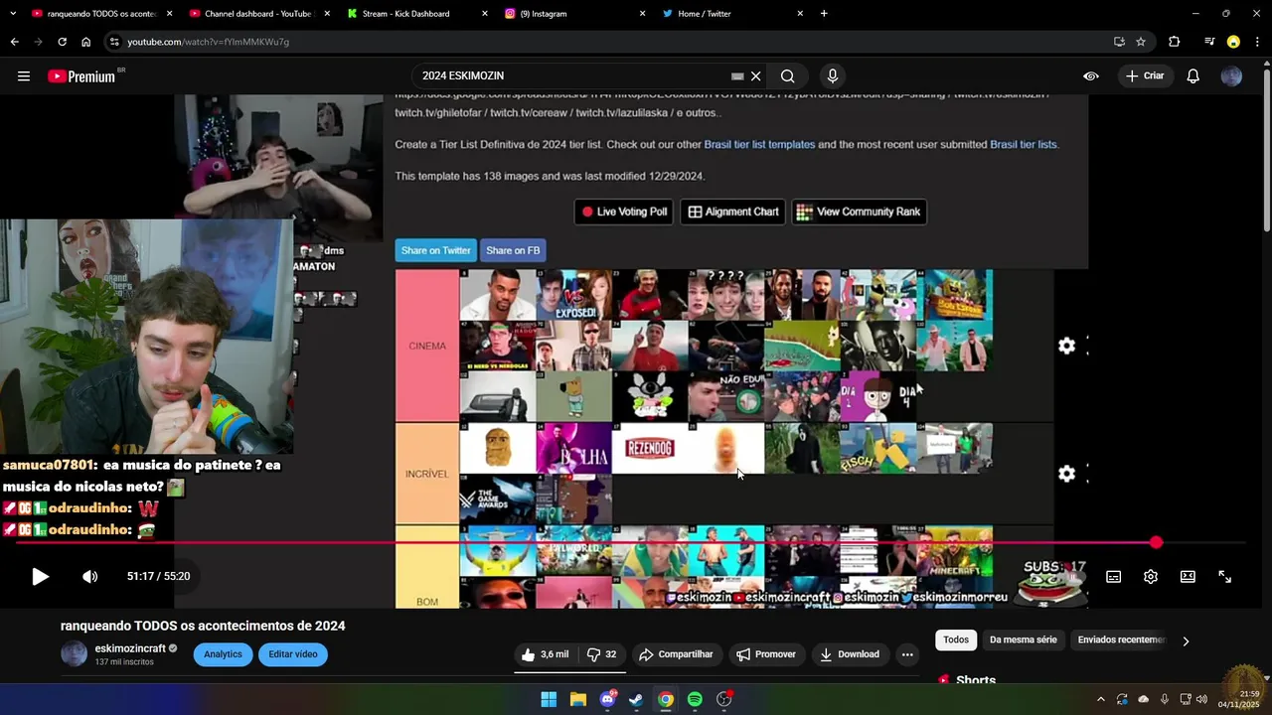Open the Criar create menu

1145,76
